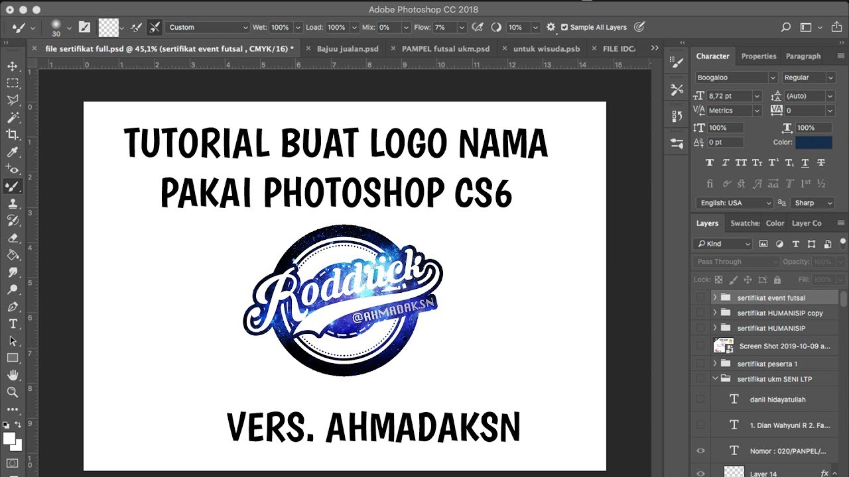Open Character panel options menu
The width and height of the screenshot is (849, 477).
click(x=841, y=56)
